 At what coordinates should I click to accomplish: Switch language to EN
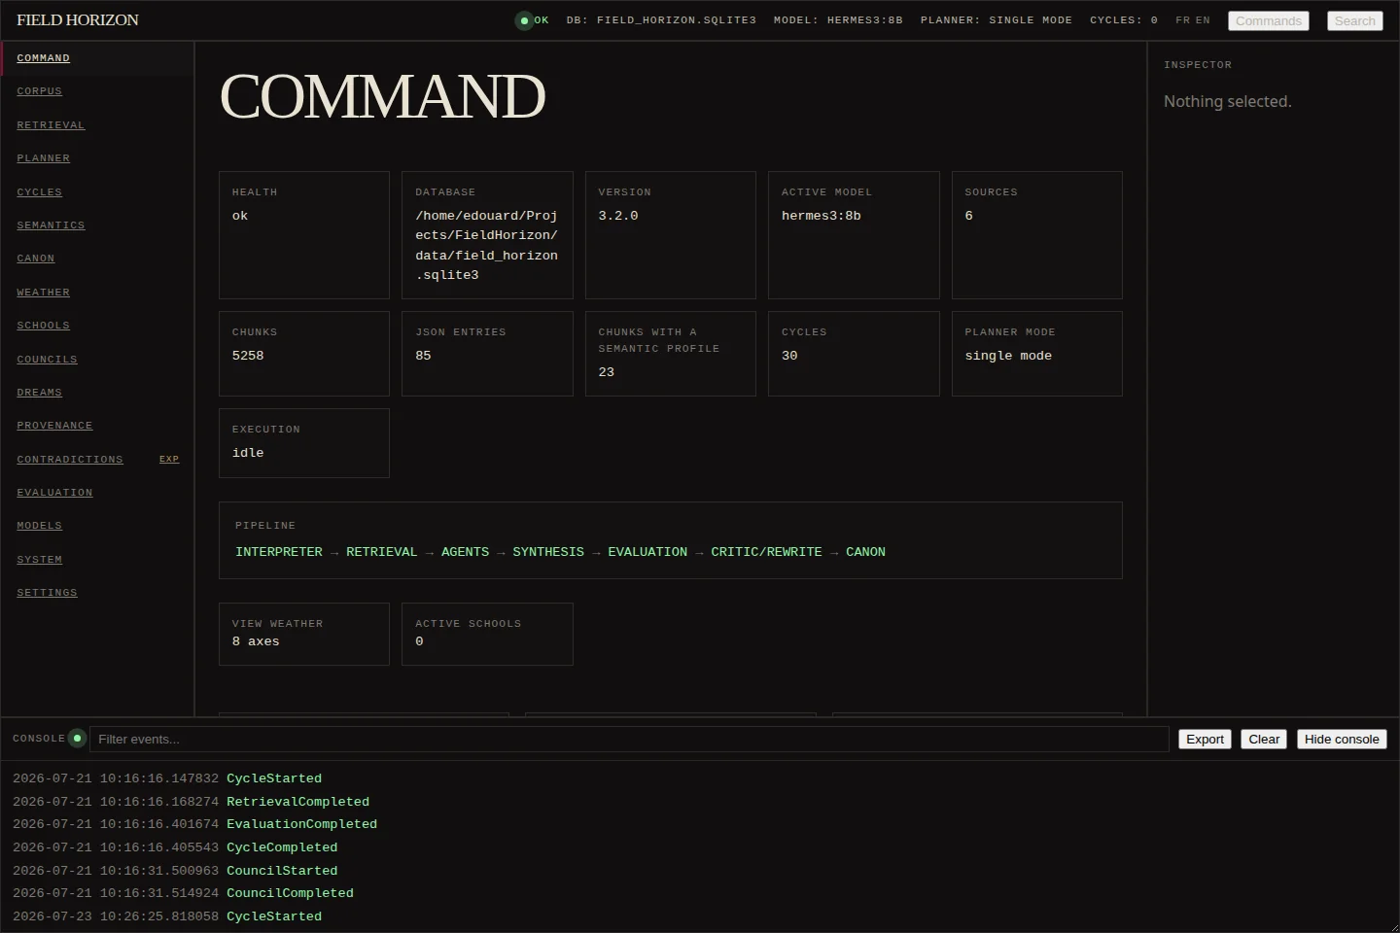1203,20
